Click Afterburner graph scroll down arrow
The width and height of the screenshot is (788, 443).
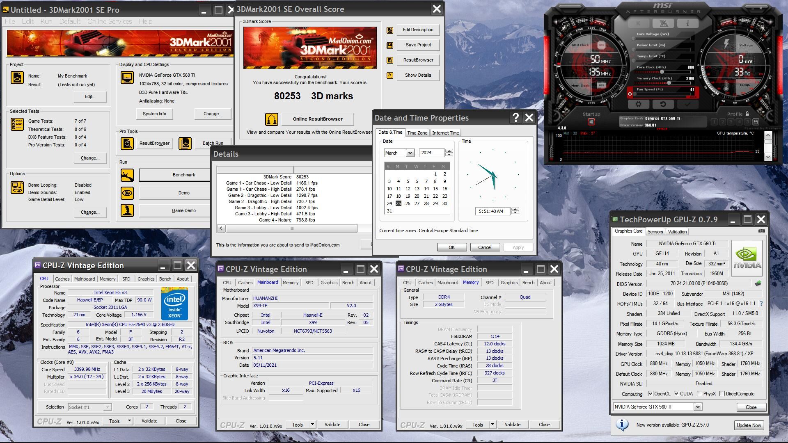[x=767, y=157]
